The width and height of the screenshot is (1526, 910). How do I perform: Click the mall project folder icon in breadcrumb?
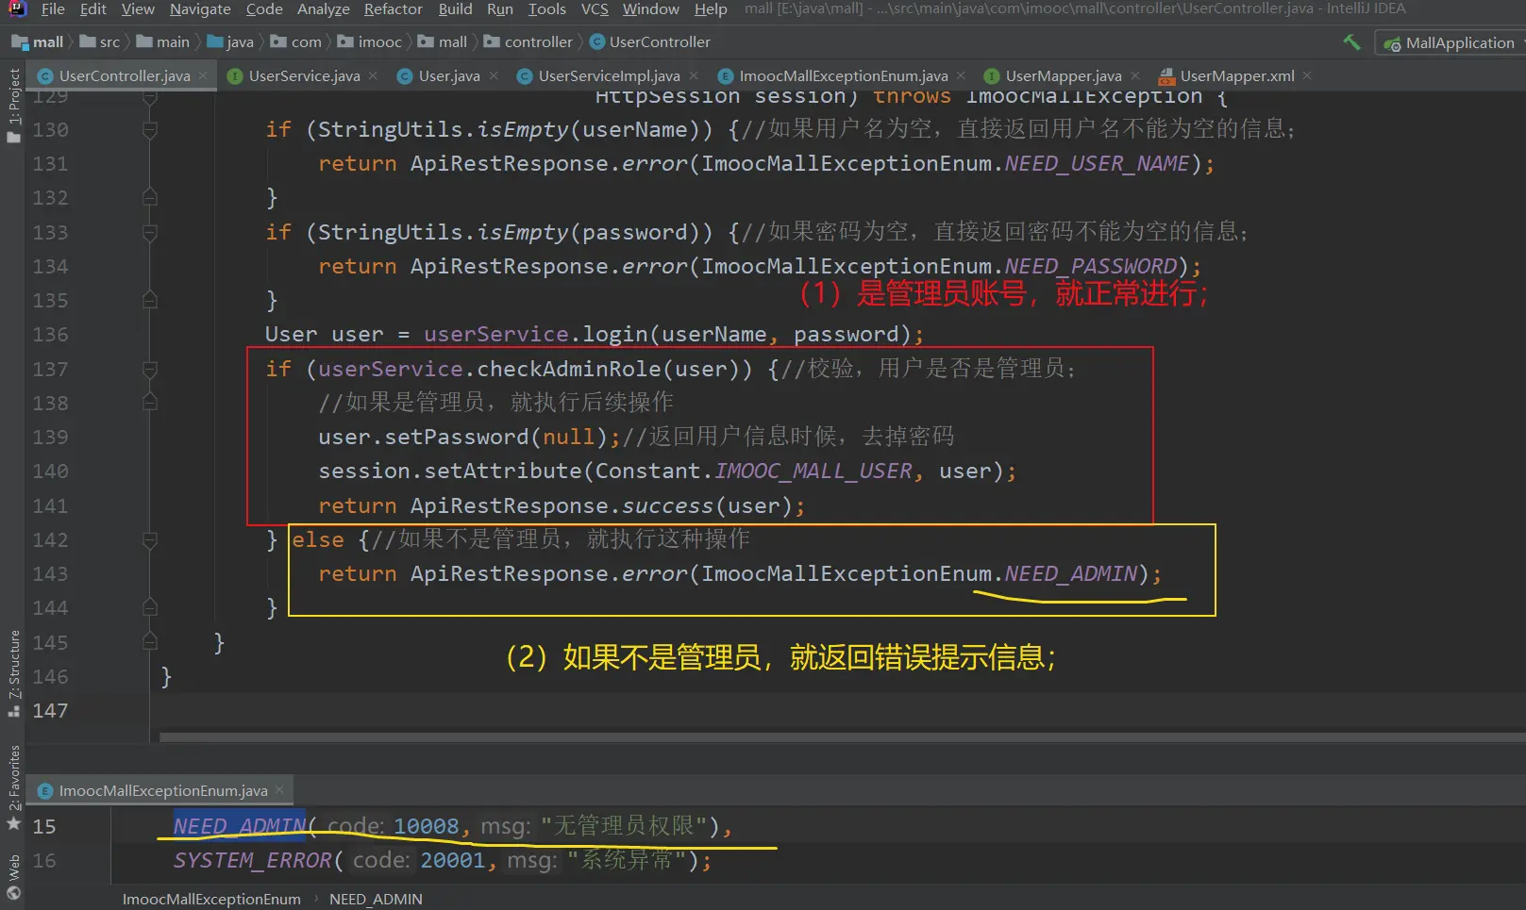point(20,42)
